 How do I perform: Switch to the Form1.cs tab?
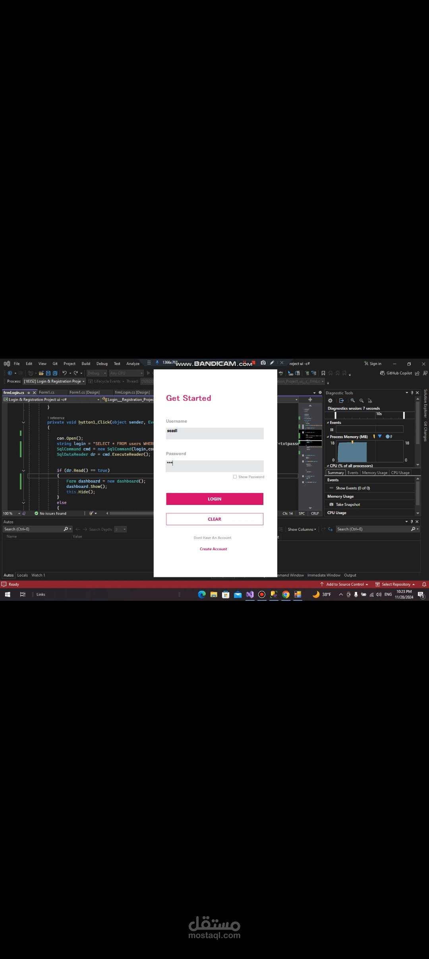point(46,392)
